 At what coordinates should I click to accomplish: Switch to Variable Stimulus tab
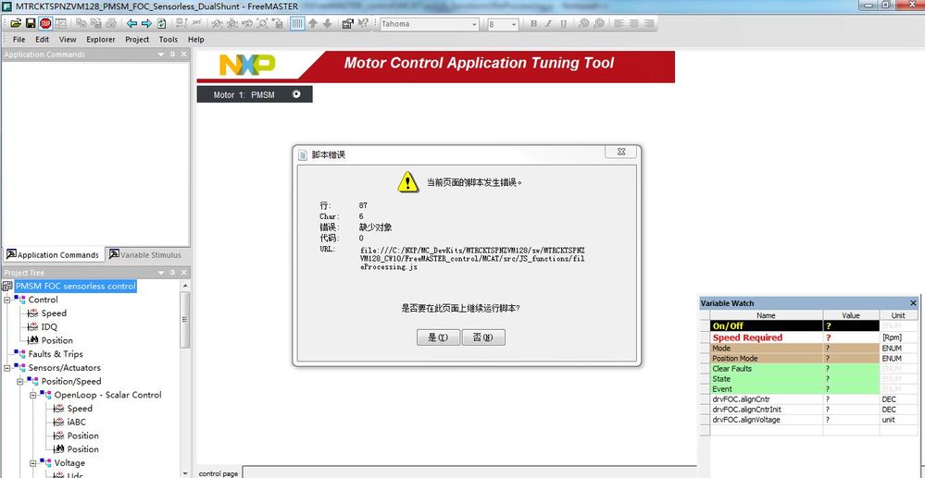pos(145,254)
